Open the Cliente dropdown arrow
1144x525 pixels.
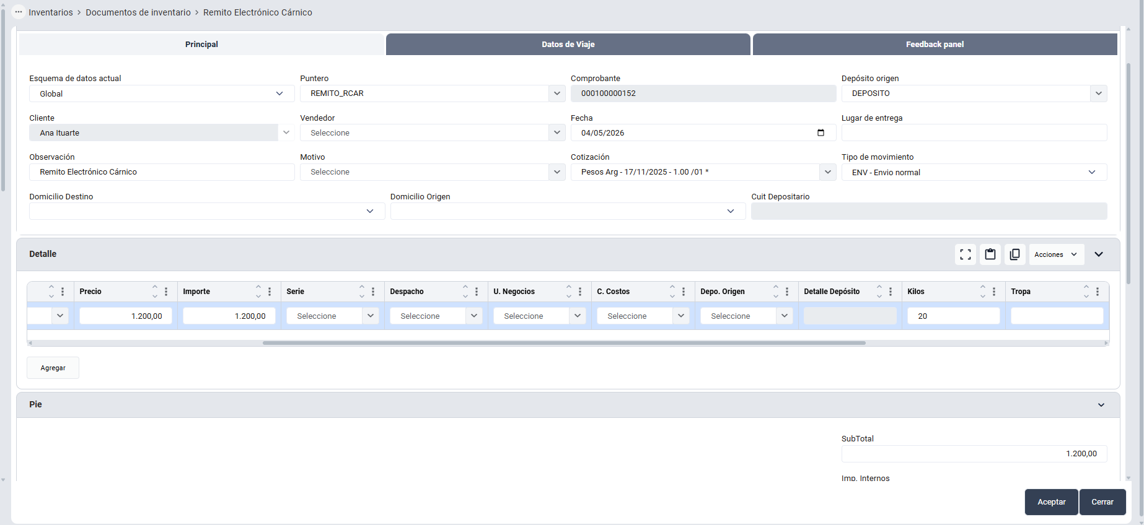[x=286, y=132]
